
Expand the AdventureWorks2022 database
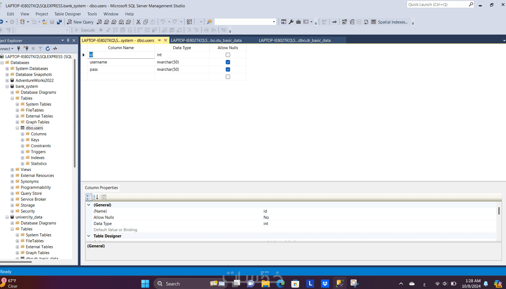point(7,80)
